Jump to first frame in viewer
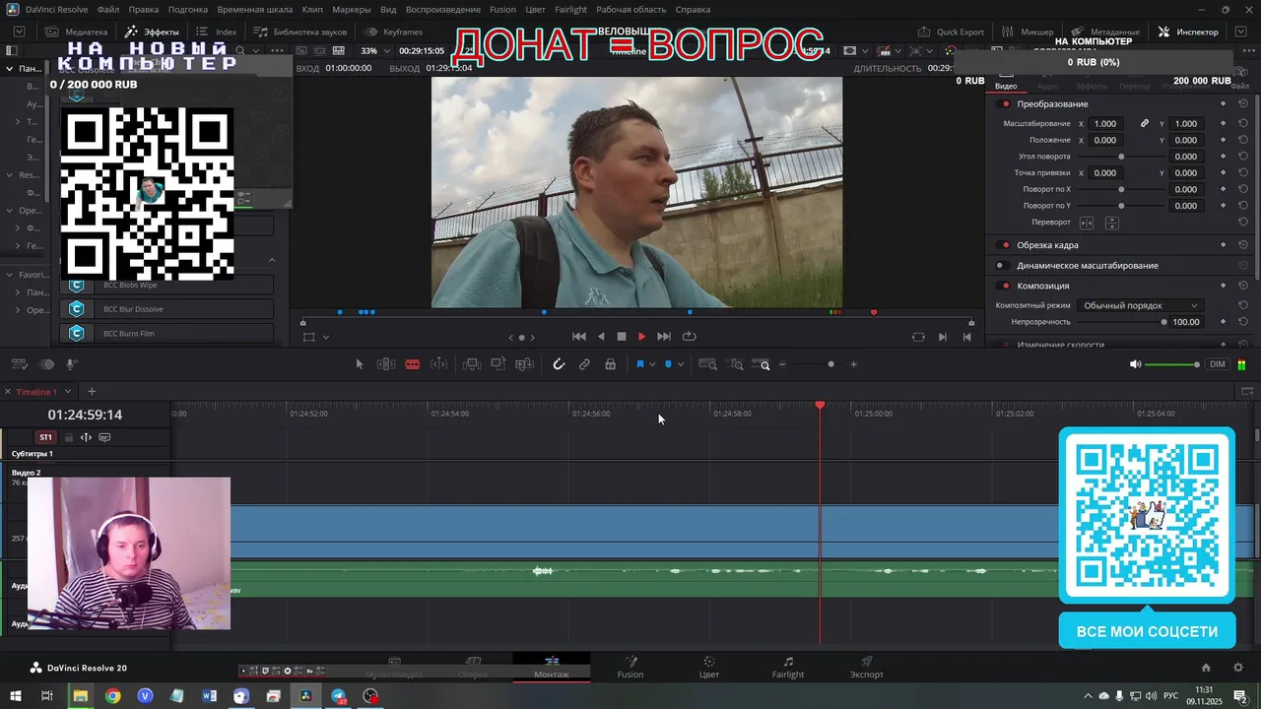Viewport: 1261px width, 709px height. (x=579, y=337)
